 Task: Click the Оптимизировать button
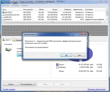point(27,84)
